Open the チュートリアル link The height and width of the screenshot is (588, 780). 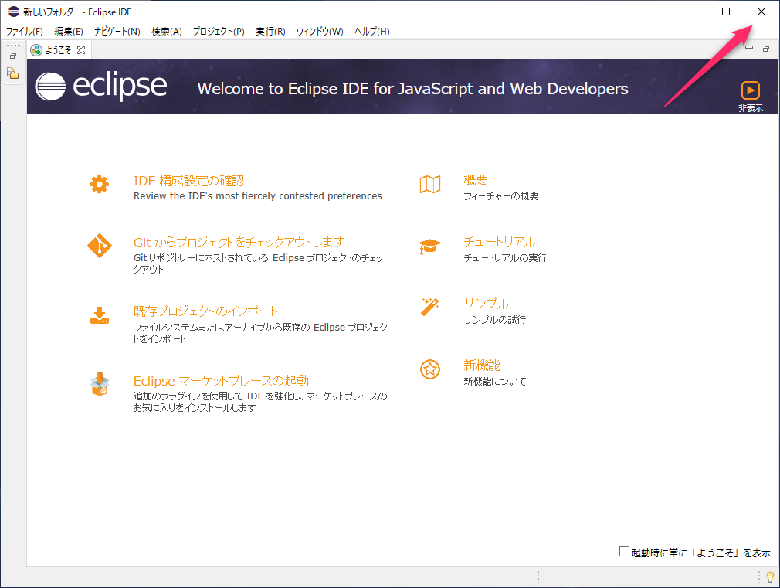tap(500, 242)
